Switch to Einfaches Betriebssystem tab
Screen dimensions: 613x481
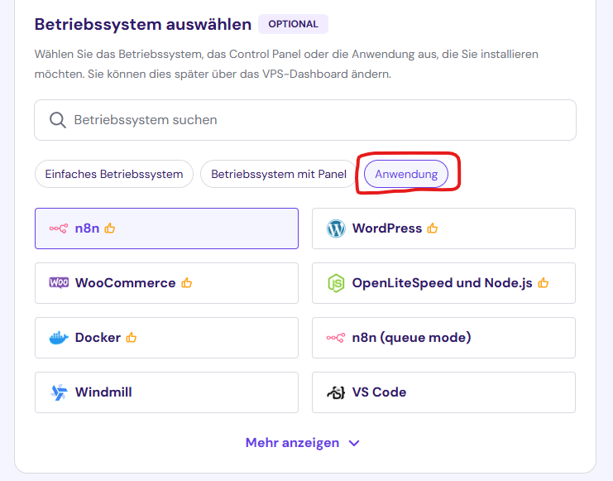point(114,175)
